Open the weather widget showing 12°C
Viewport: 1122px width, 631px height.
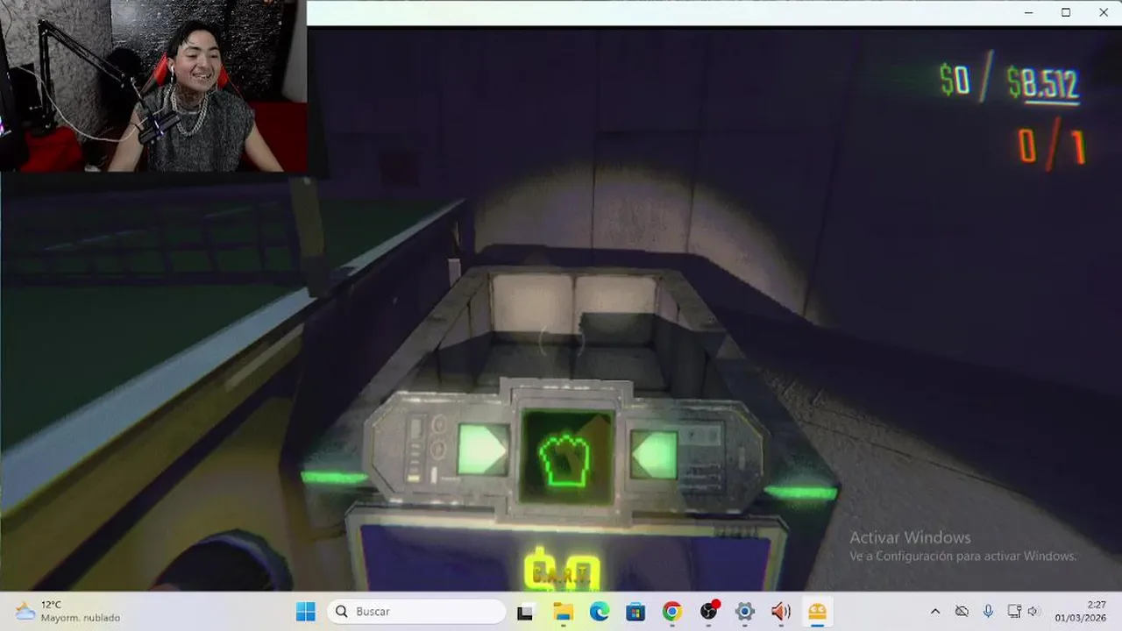(68, 611)
